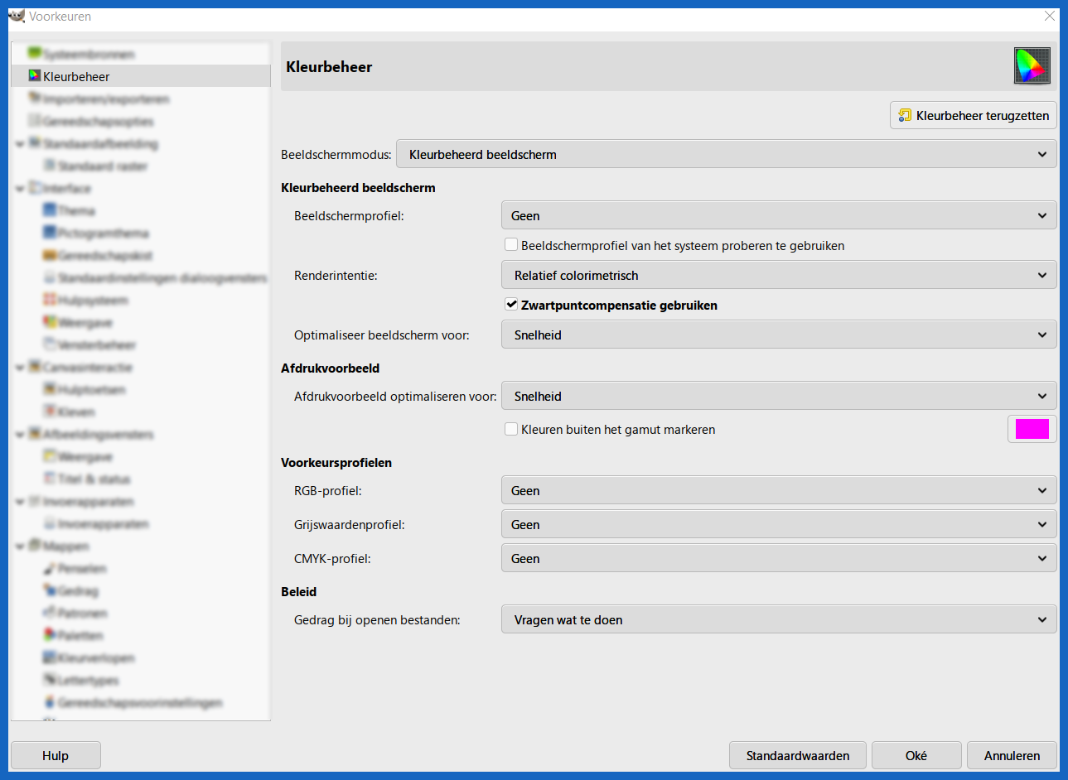Click the Kleurbeheer row's rainbow icon
The height and width of the screenshot is (780, 1068).
click(35, 75)
